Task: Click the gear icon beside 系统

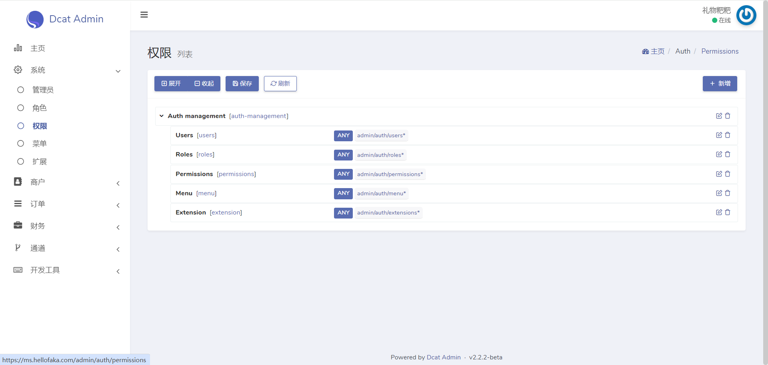Action: (x=18, y=70)
